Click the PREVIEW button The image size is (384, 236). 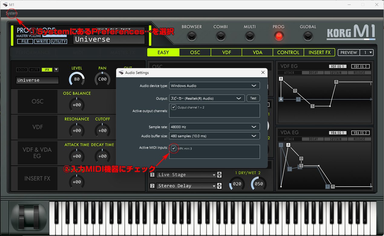tap(349, 52)
